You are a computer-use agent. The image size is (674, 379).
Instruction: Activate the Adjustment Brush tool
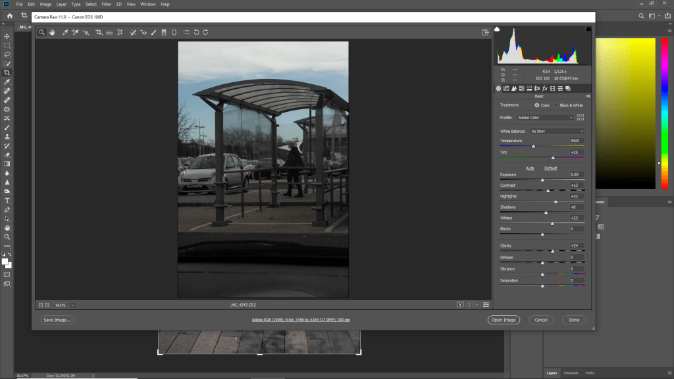(154, 32)
